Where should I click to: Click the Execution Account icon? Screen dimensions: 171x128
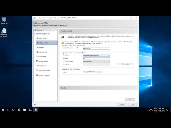coord(37,61)
